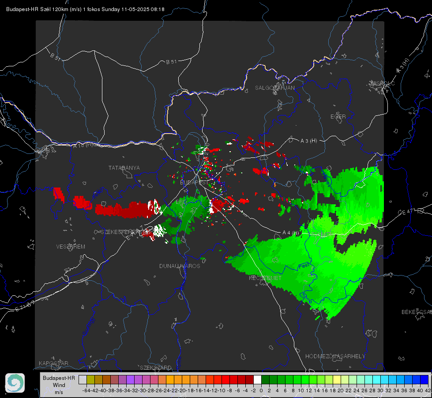Select the dark red swatch between -4 and -2

point(249,380)
